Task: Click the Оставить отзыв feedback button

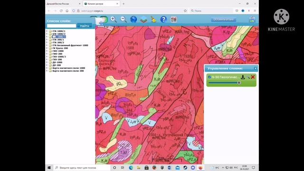Action: [223, 19]
